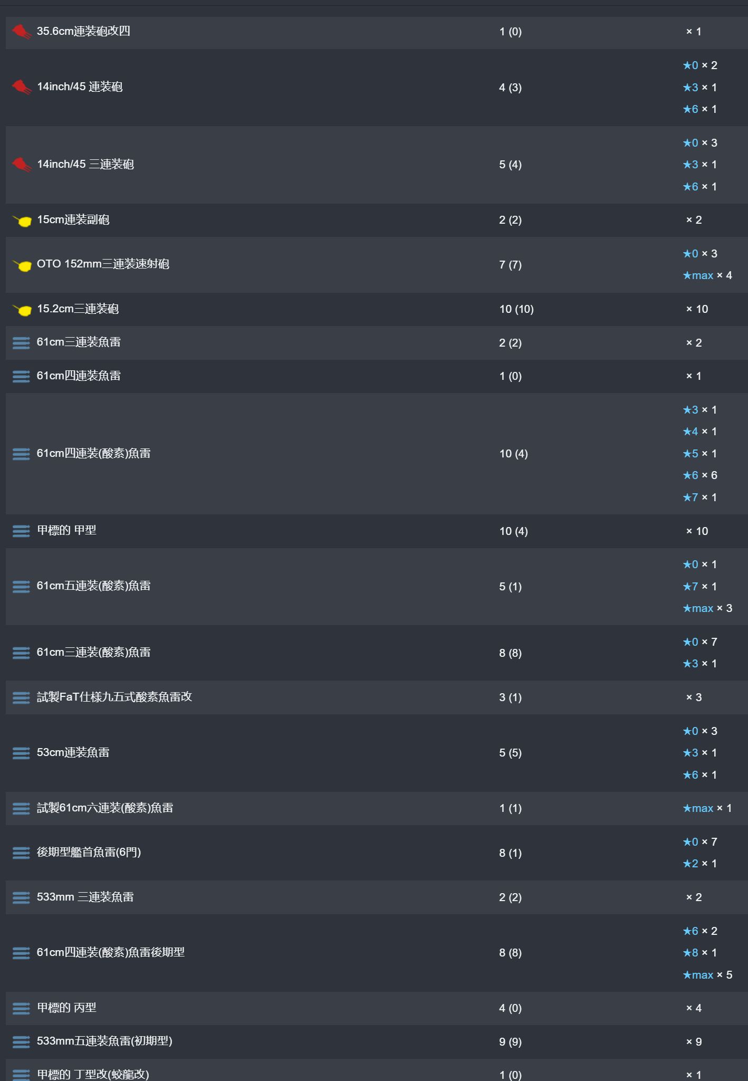Click the yellow icon beside 15.2cm三連装砲
This screenshot has width=748, height=1081.
(22, 310)
